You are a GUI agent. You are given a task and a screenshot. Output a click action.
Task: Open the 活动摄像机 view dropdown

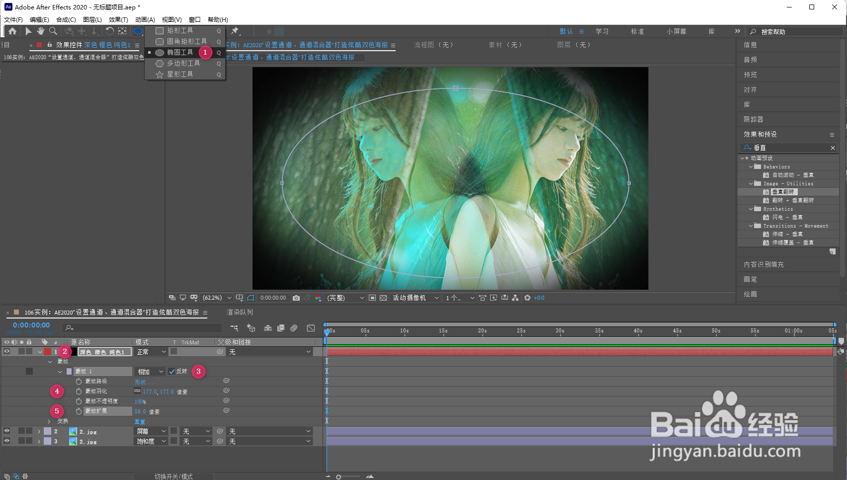coord(416,298)
